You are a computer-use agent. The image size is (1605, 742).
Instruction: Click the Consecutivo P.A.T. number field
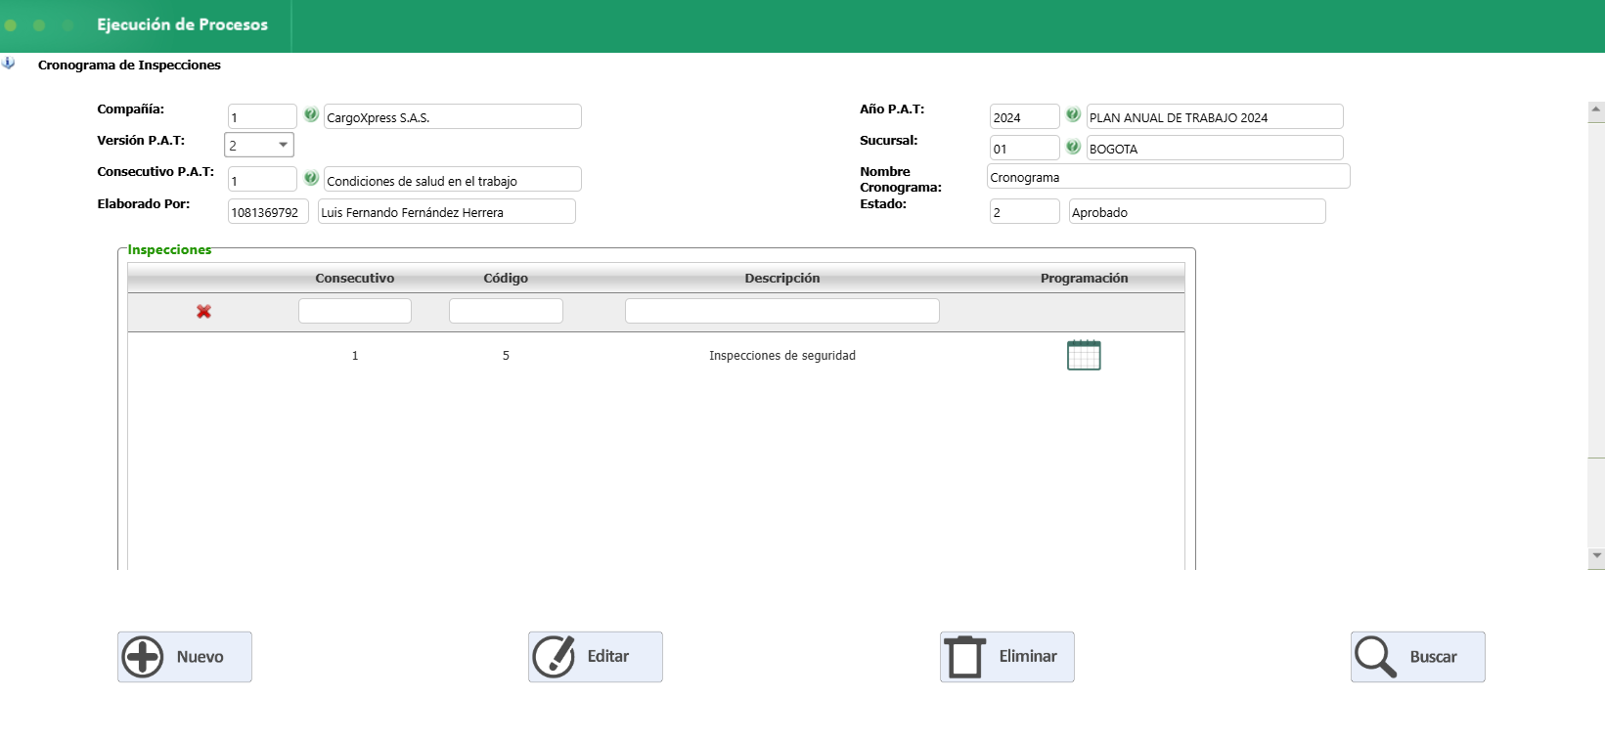coord(262,179)
